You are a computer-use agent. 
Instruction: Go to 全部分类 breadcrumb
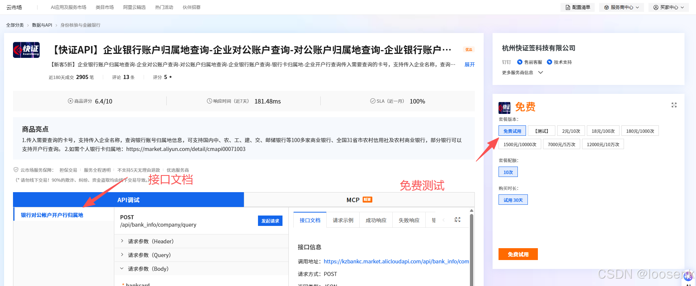coord(15,25)
